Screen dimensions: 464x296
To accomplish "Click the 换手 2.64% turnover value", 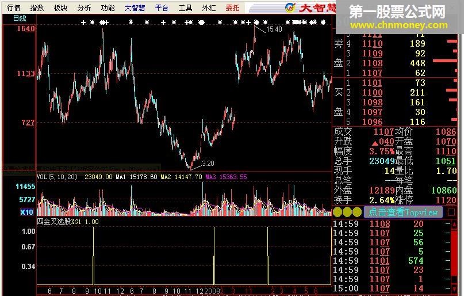I will tap(382, 200).
